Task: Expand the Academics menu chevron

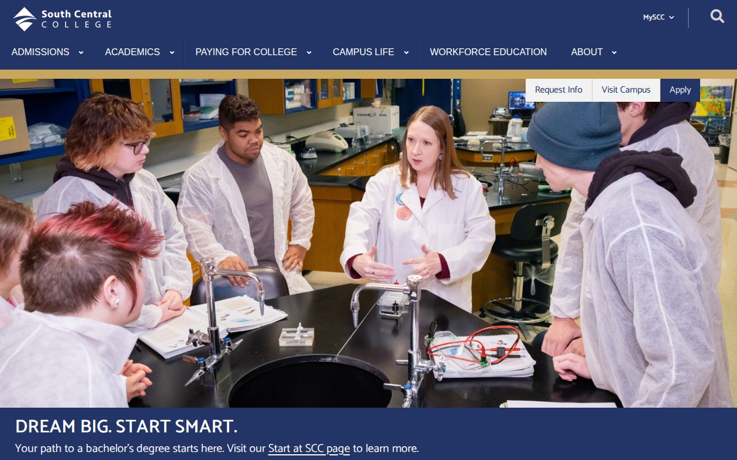Action: click(172, 52)
